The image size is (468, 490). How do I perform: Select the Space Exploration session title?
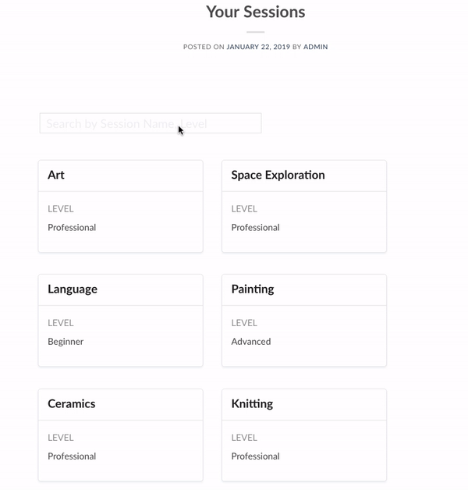(x=278, y=175)
